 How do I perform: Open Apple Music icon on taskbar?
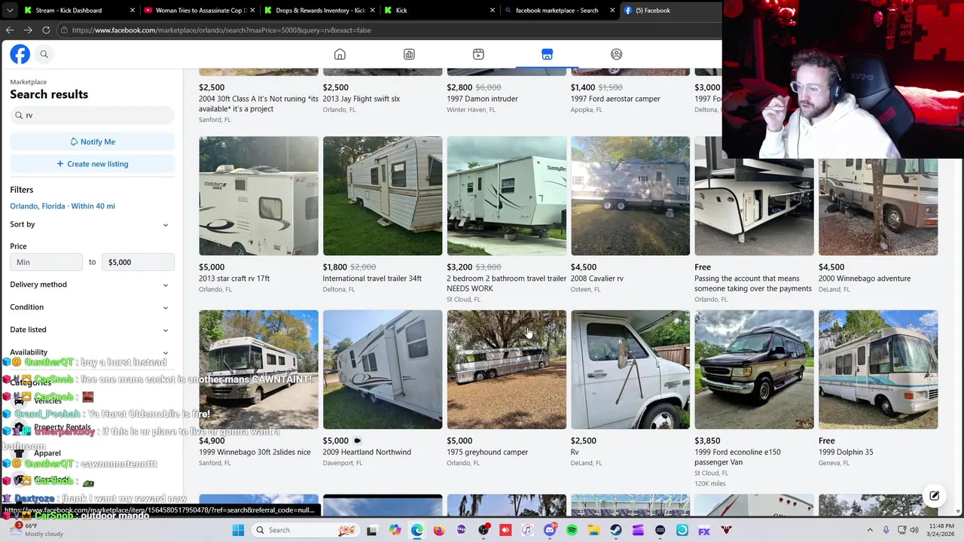[x=527, y=530]
